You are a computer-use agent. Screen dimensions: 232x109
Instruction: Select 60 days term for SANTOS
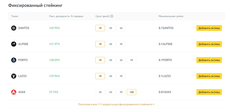(121, 28)
